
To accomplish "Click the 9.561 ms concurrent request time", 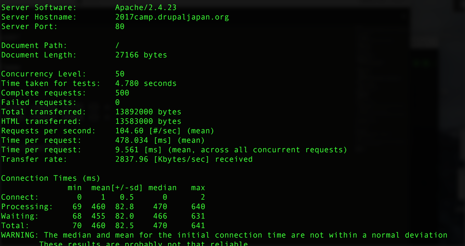I will [x=127, y=150].
